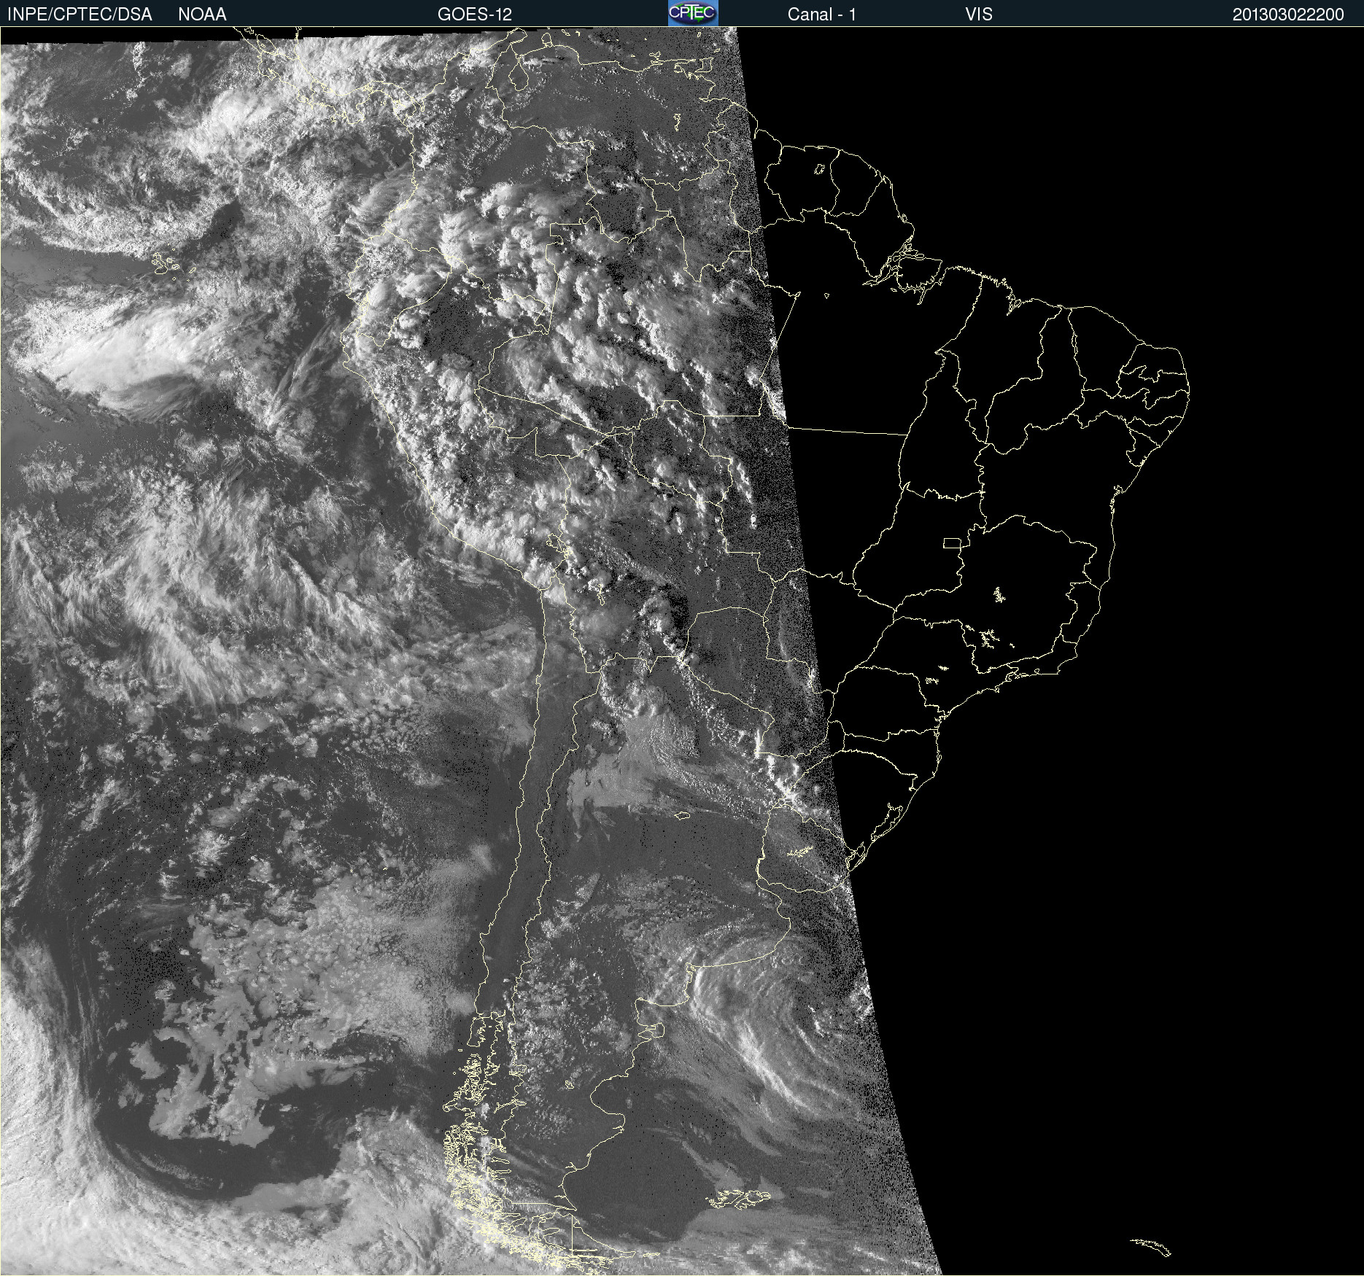Viewport: 1364px width, 1276px height.
Task: Click the GOES-12 satellite label
Action: pos(475,15)
